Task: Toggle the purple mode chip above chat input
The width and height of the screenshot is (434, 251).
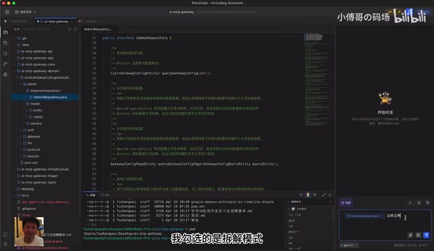Action: 346,203
